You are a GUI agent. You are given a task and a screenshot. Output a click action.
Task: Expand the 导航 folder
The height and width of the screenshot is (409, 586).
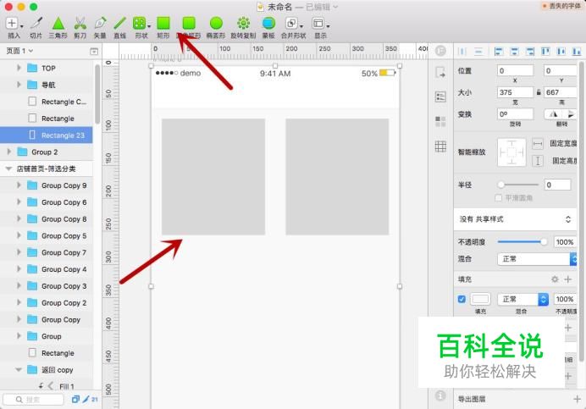19,85
